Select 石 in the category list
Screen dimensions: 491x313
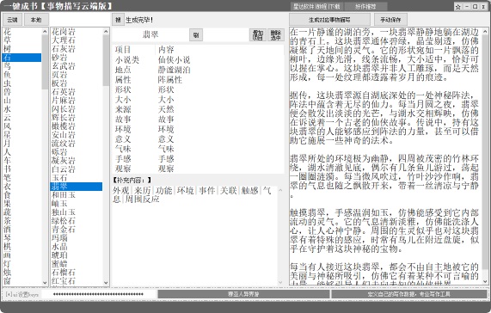(x=21, y=58)
